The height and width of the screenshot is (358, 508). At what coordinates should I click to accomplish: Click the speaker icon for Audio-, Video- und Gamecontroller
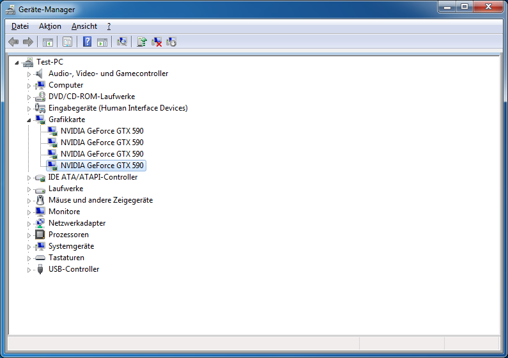click(40, 74)
